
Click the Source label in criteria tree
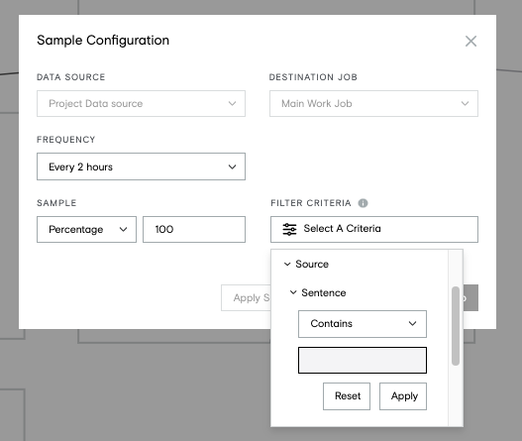(x=312, y=265)
